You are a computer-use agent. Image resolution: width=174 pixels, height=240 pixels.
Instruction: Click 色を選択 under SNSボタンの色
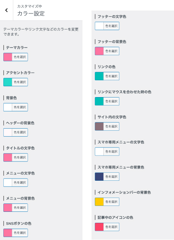[x=20, y=233]
